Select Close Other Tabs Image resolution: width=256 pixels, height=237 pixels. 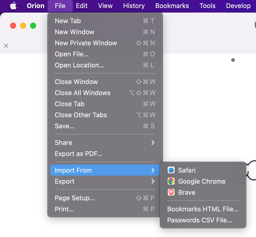tap(81, 115)
